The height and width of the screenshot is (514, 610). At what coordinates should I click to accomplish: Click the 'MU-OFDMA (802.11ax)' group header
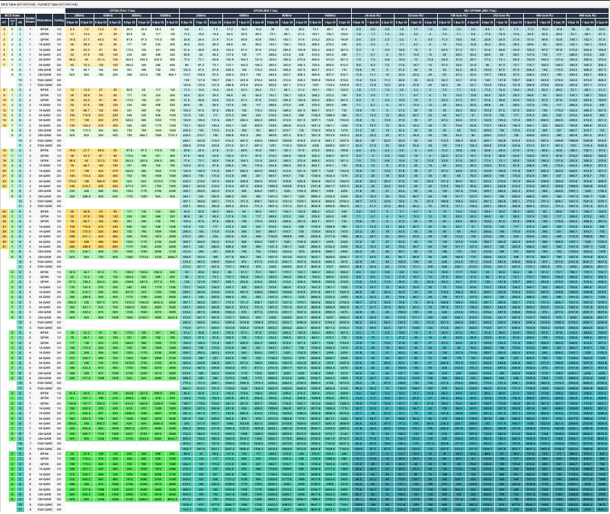pyautogui.click(x=481, y=10)
